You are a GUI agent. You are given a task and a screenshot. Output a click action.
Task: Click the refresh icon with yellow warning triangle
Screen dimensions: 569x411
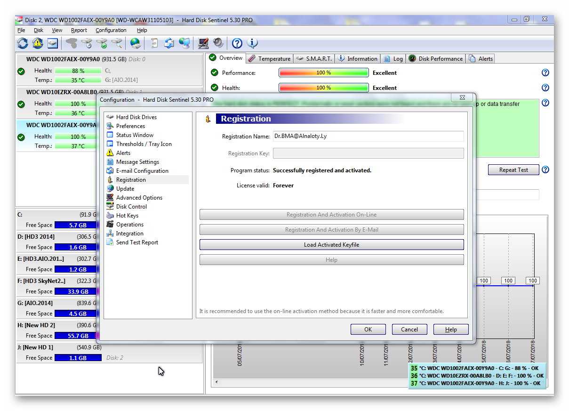coord(38,43)
